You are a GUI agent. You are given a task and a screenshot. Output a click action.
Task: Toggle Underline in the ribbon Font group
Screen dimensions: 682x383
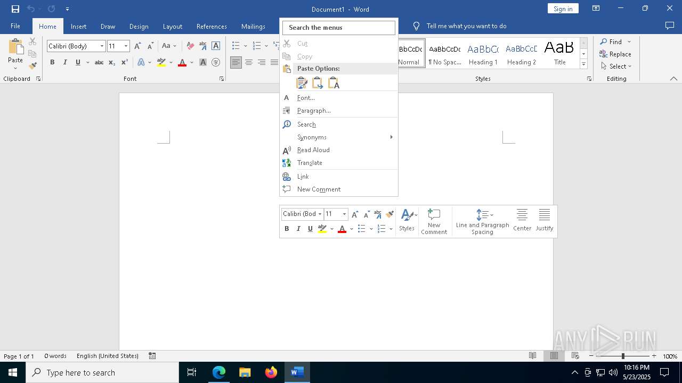pos(78,62)
